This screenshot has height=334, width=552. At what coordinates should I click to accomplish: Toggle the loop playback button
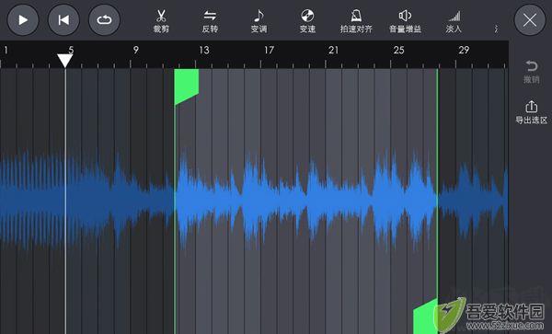[x=104, y=20]
